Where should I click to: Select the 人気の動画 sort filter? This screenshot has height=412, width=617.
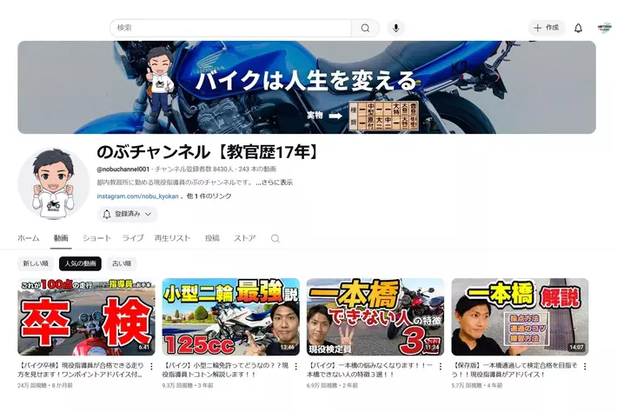80,263
